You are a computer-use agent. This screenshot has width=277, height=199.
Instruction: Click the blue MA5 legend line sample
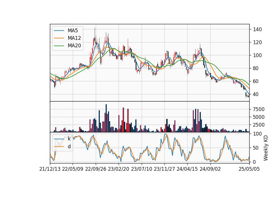pyautogui.click(x=59, y=31)
